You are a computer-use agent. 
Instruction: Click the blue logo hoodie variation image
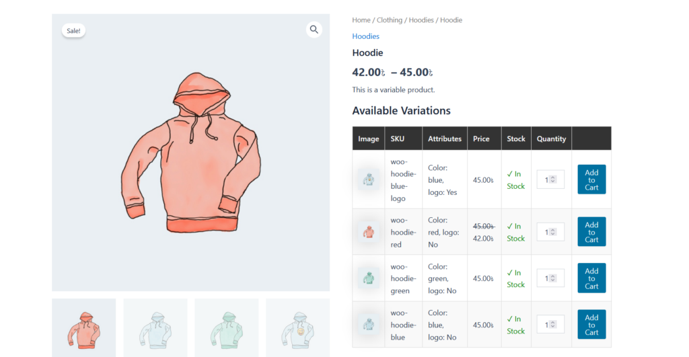point(368,180)
